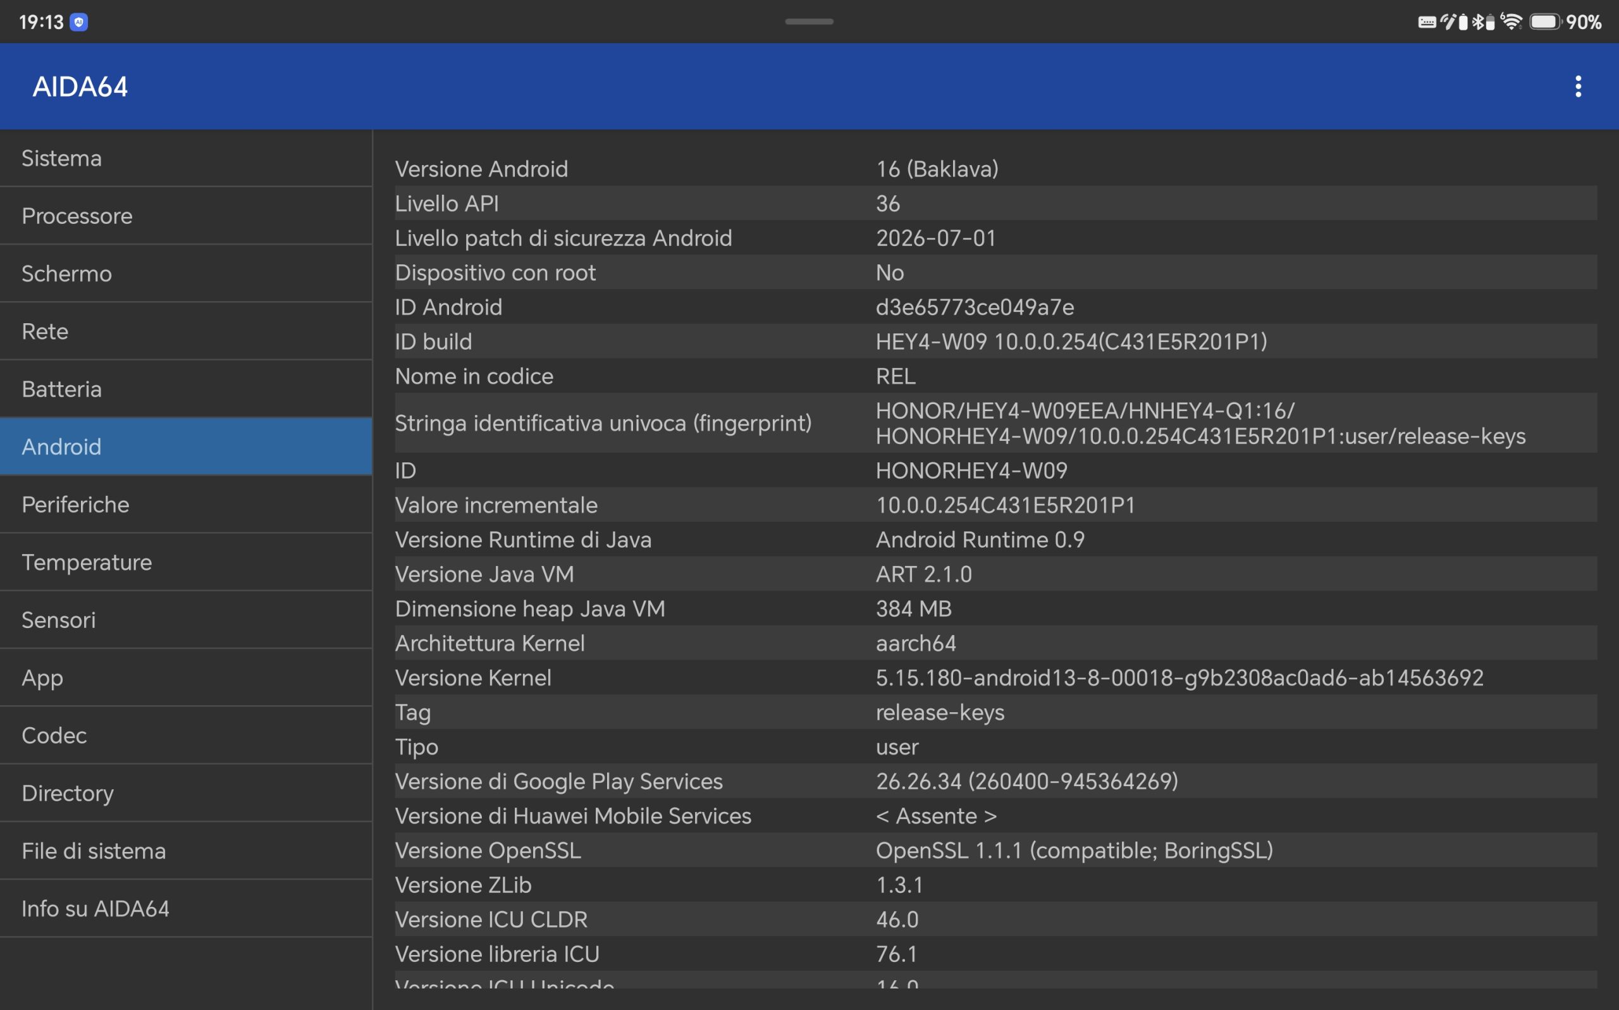This screenshot has height=1010, width=1619.
Task: Open the Sistema section
Action: (x=186, y=158)
